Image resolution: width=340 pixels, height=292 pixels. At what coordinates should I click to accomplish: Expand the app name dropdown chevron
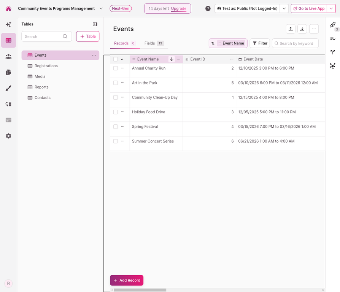point(101,8)
